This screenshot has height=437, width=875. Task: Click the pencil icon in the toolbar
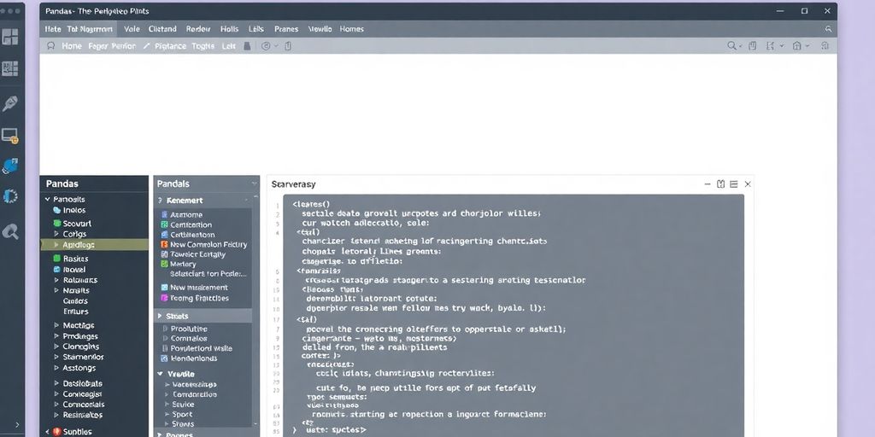click(146, 46)
